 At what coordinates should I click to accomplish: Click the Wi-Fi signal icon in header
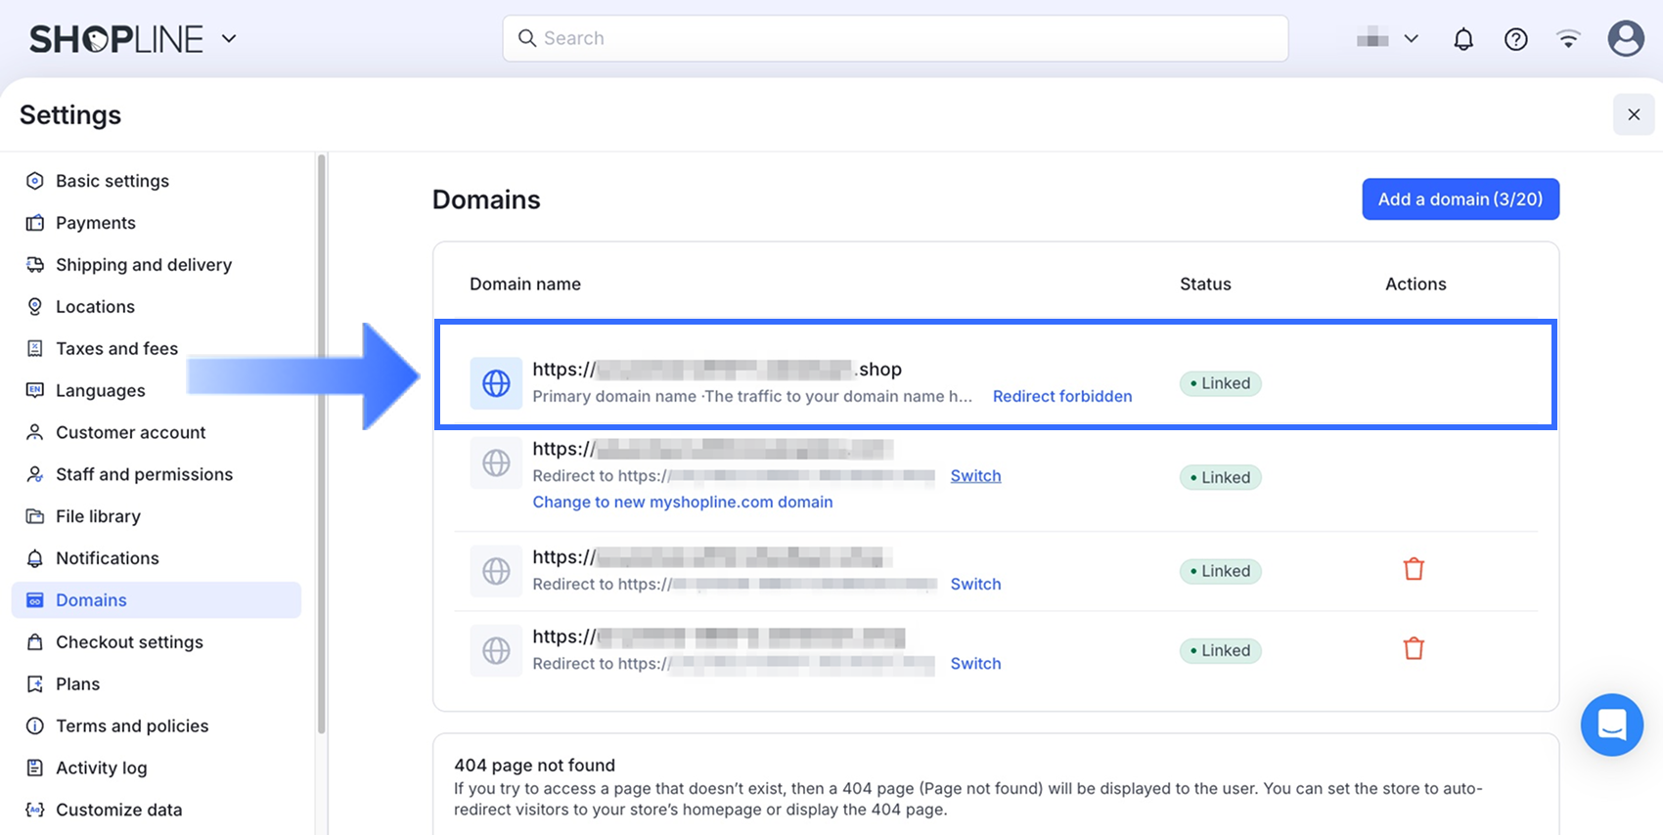[x=1568, y=39]
